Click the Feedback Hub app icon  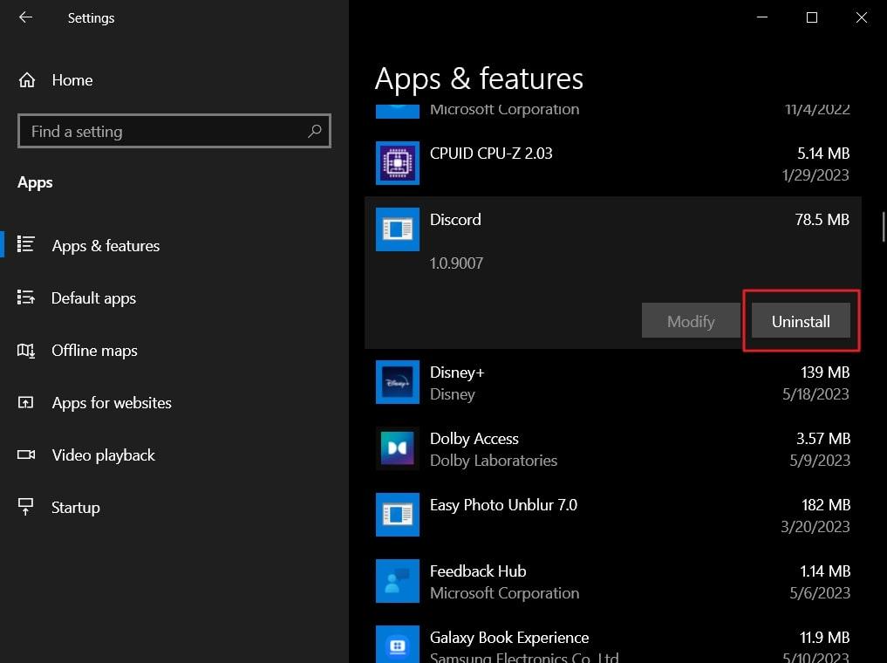(x=398, y=581)
